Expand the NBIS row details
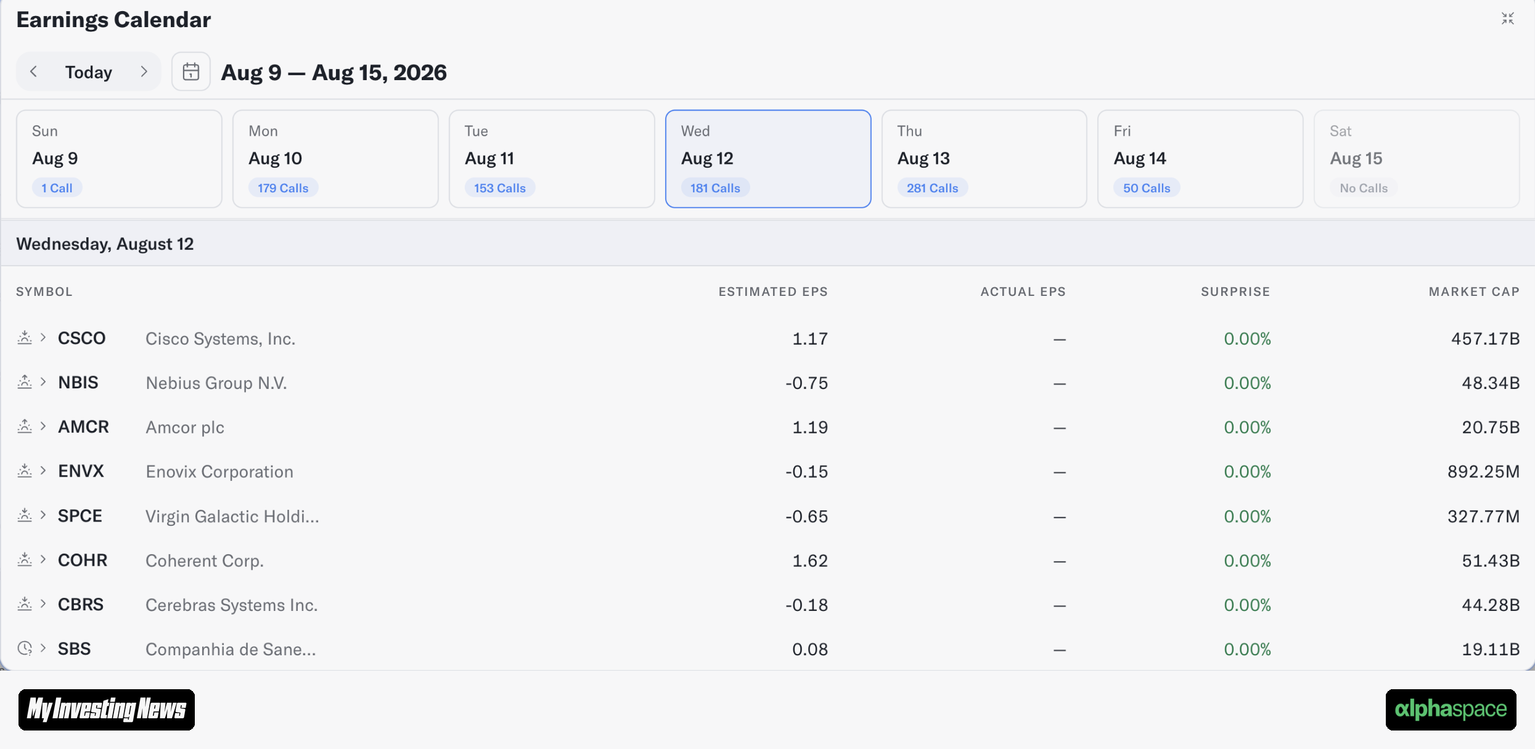The image size is (1535, 749). pos(43,382)
